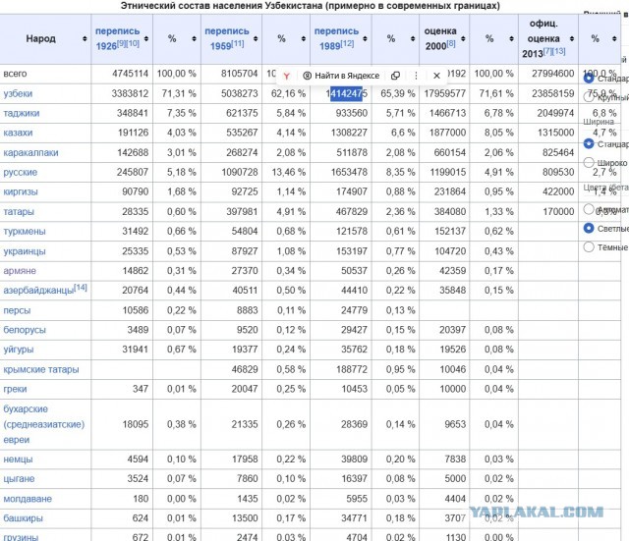The image size is (629, 541).
Task: Sort by % column following оценка 2000
Action: [511, 39]
